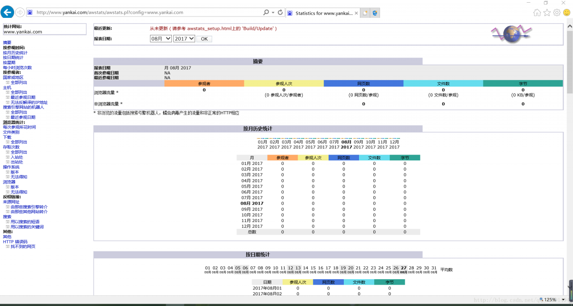The width and height of the screenshot is (573, 306).
Task: Open a new browser tab
Action: (364, 13)
